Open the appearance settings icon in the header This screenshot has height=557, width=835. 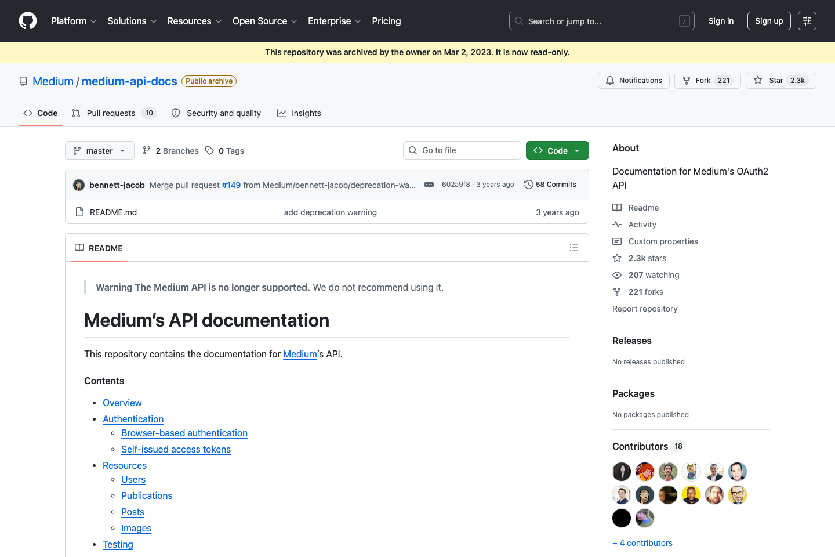coord(807,21)
